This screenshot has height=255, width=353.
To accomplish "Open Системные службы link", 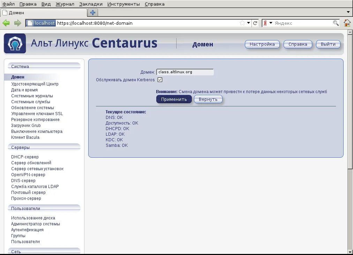I will pos(31,102).
